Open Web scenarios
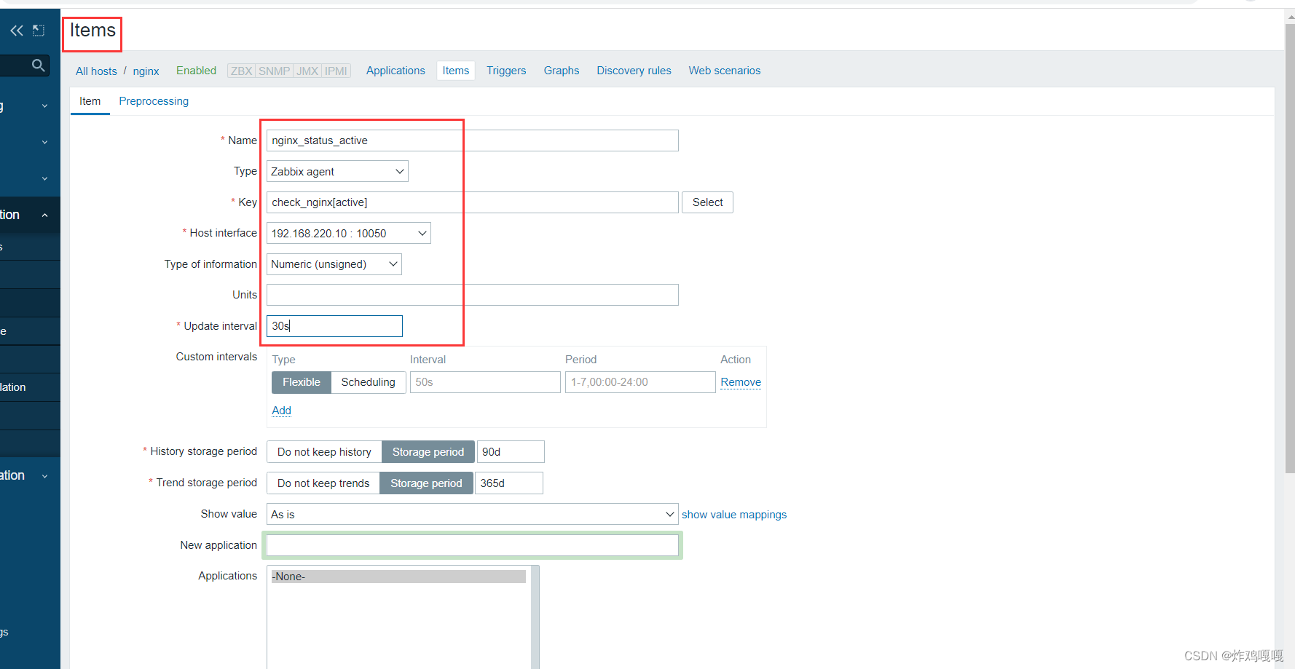 pos(725,71)
